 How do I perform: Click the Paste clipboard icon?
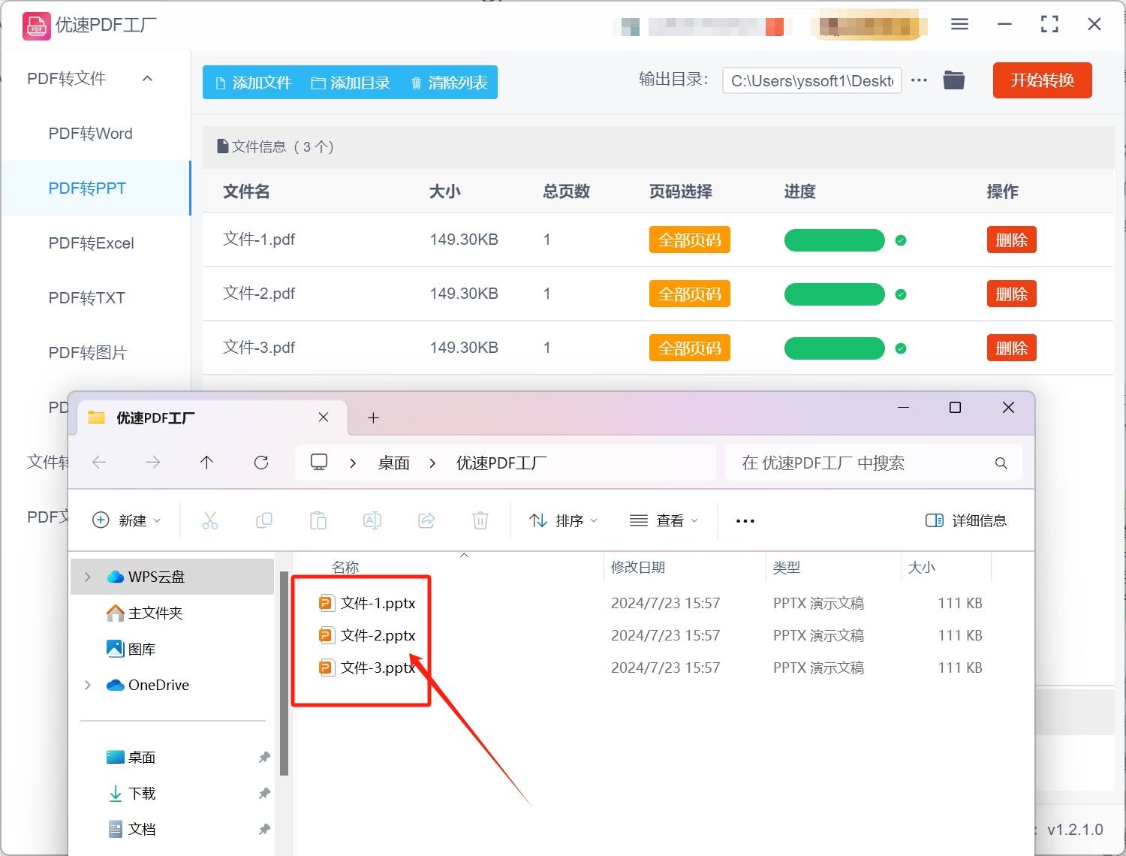click(318, 520)
